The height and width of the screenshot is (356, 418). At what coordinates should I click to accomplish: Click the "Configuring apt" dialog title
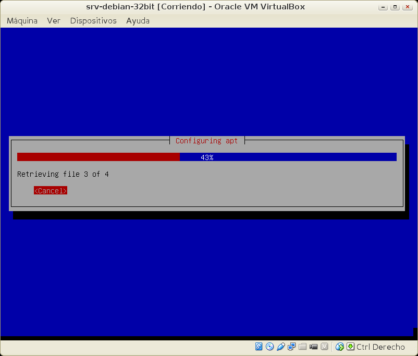(x=206, y=141)
